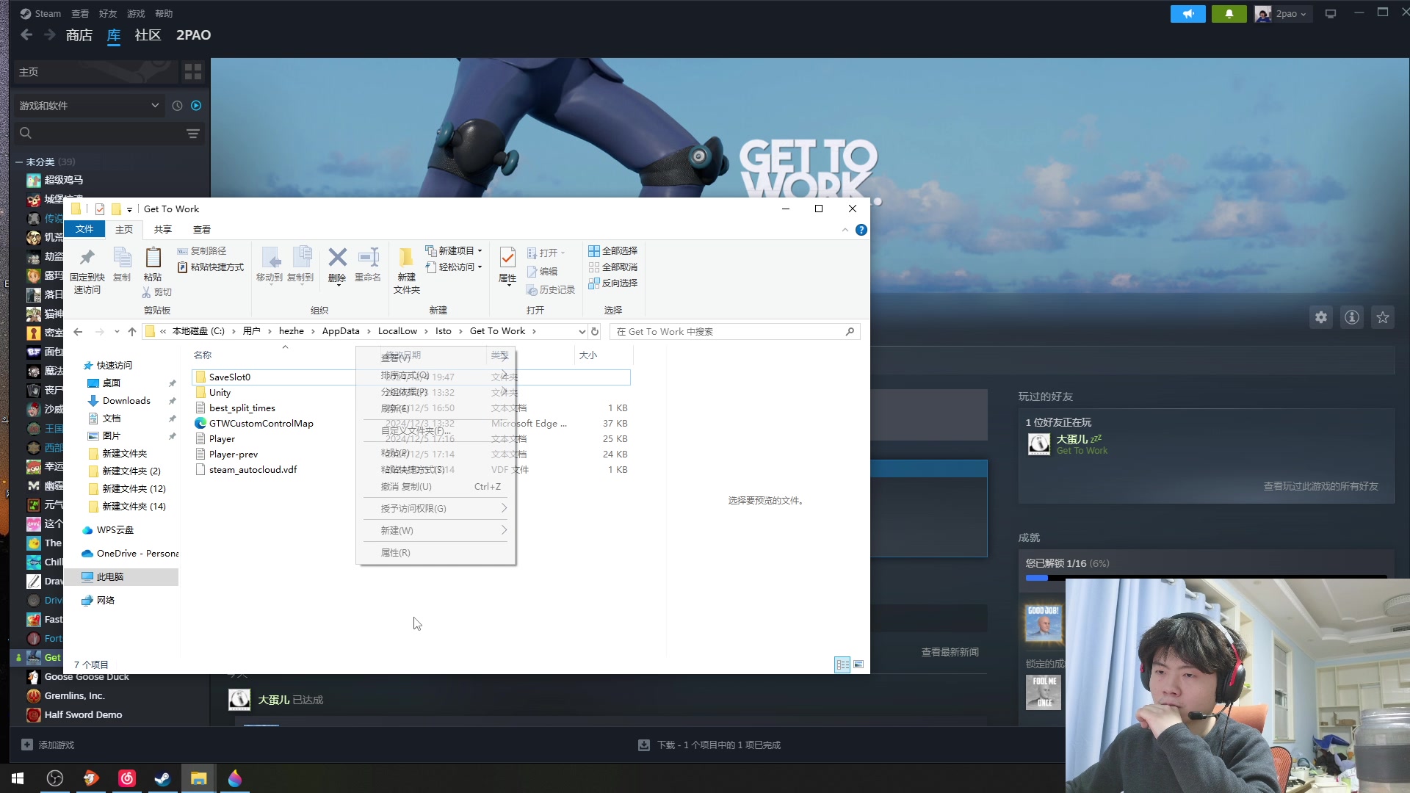The image size is (1410, 793).
Task: Click the Paste clipboard icon
Action: point(153,258)
